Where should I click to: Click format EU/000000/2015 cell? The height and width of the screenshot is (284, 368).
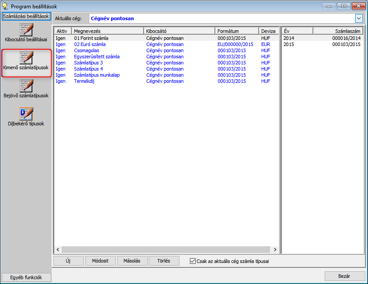click(235, 44)
